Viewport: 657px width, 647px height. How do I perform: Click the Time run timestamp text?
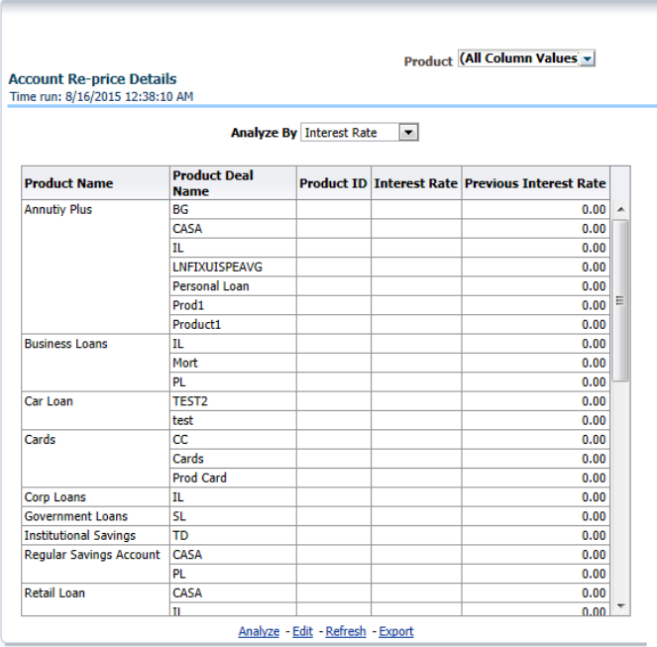coord(101,96)
